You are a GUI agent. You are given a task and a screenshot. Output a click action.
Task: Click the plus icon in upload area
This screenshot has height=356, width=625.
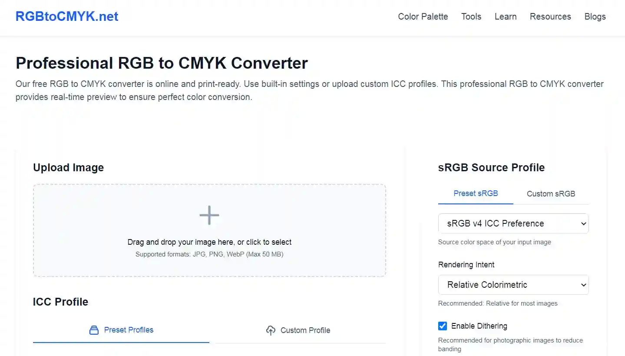209,215
